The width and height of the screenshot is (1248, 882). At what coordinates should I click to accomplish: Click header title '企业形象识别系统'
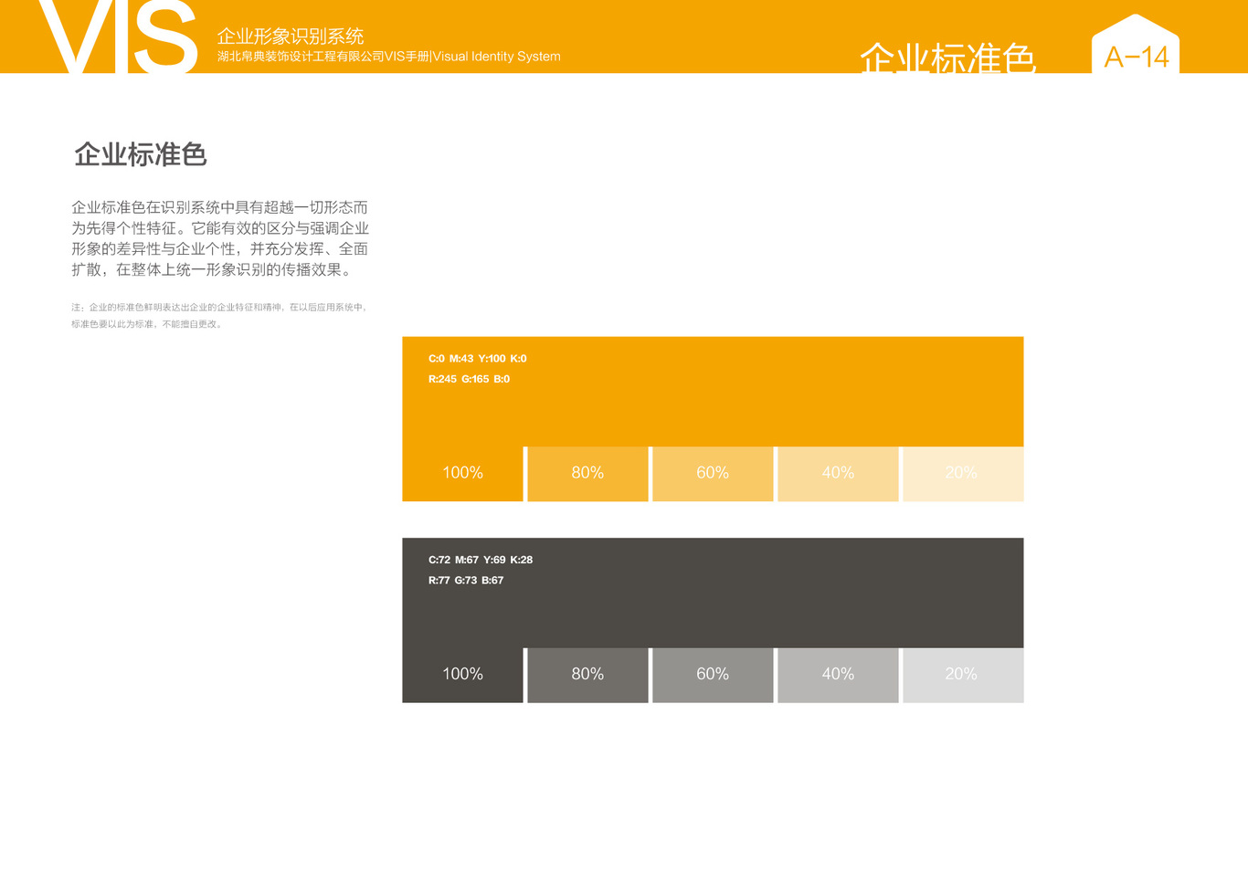pos(291,37)
